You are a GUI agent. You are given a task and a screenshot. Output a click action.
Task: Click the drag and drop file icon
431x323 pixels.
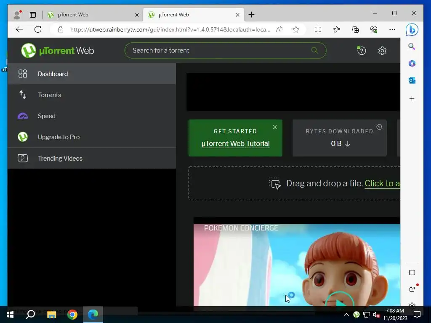point(275,183)
